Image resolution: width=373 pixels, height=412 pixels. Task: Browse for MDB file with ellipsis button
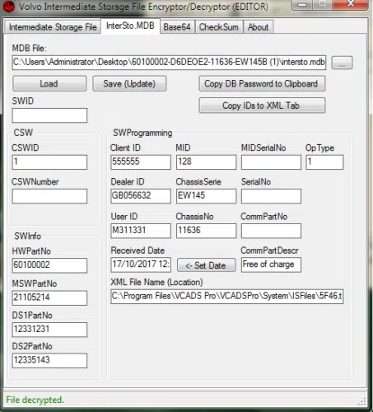tap(342, 63)
